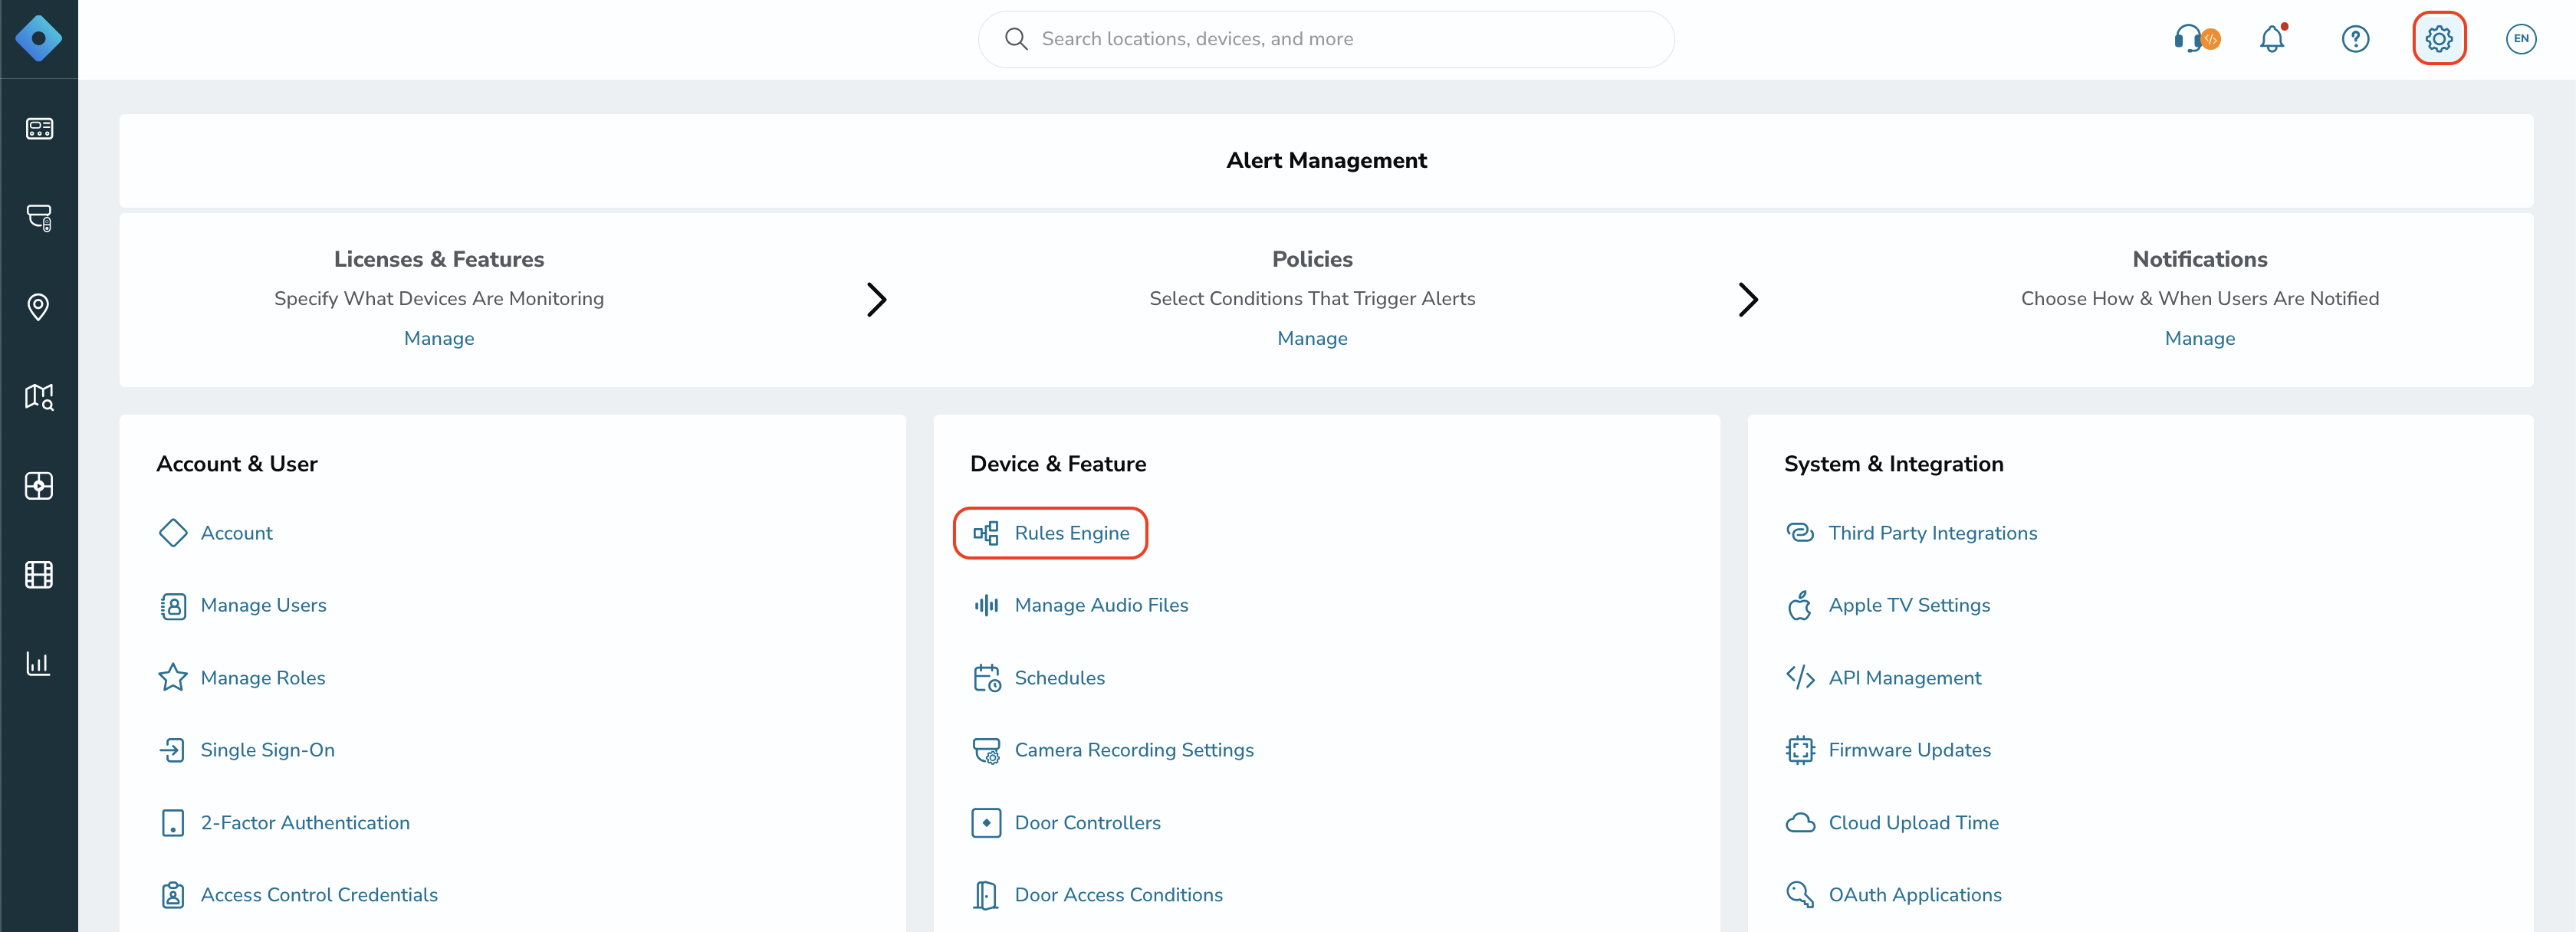The height and width of the screenshot is (932, 2576).
Task: Open the reports bar chart sidebar icon
Action: pos(38,663)
